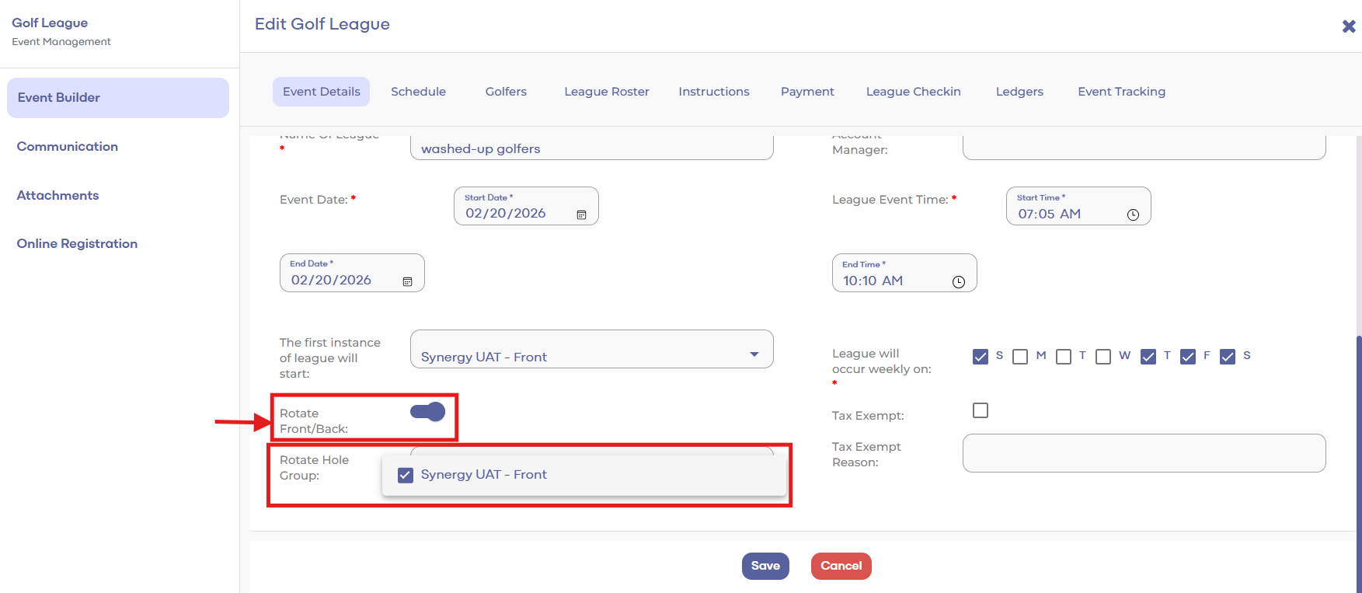The image size is (1362, 593).
Task: Close the Edit Golf League dialog
Action: click(1348, 26)
